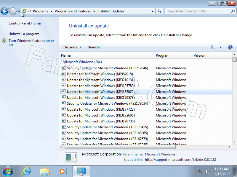This screenshot has height=177, width=237.
Task: Click the update icon beside KB3195789
Action: click(x=64, y=86)
